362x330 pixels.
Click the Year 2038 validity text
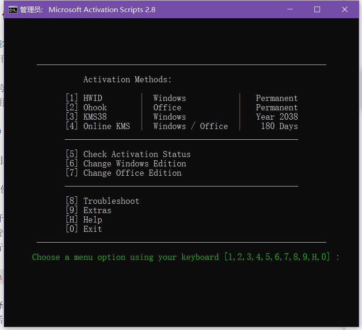277,117
